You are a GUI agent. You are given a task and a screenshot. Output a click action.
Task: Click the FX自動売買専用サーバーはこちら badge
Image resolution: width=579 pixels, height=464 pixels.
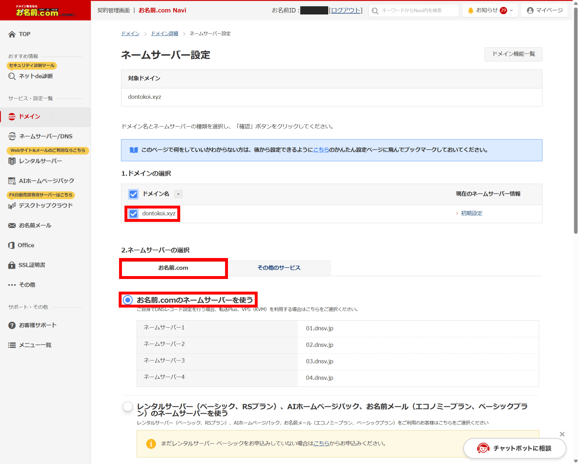(41, 195)
